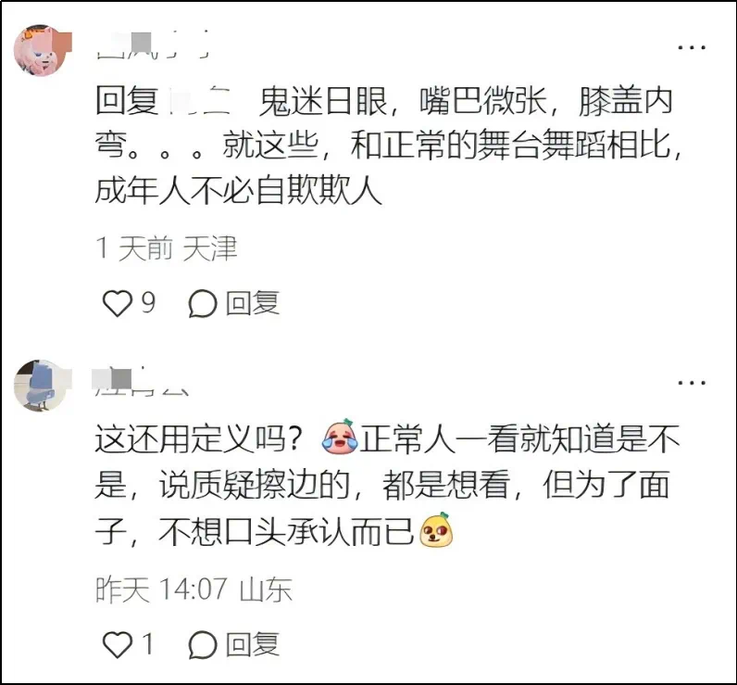
Task: Open three-dot menu on second comment
Action: [692, 383]
